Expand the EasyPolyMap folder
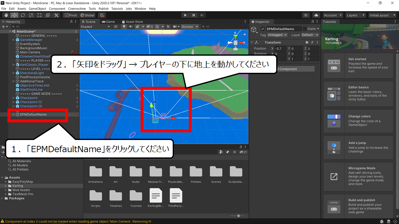The height and width of the screenshot is (224, 399). point(6,182)
